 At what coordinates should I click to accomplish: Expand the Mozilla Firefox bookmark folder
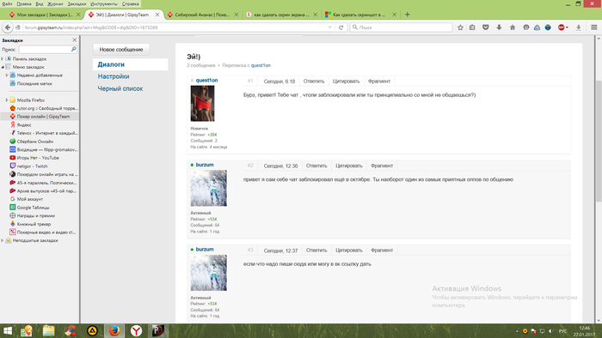click(x=7, y=100)
